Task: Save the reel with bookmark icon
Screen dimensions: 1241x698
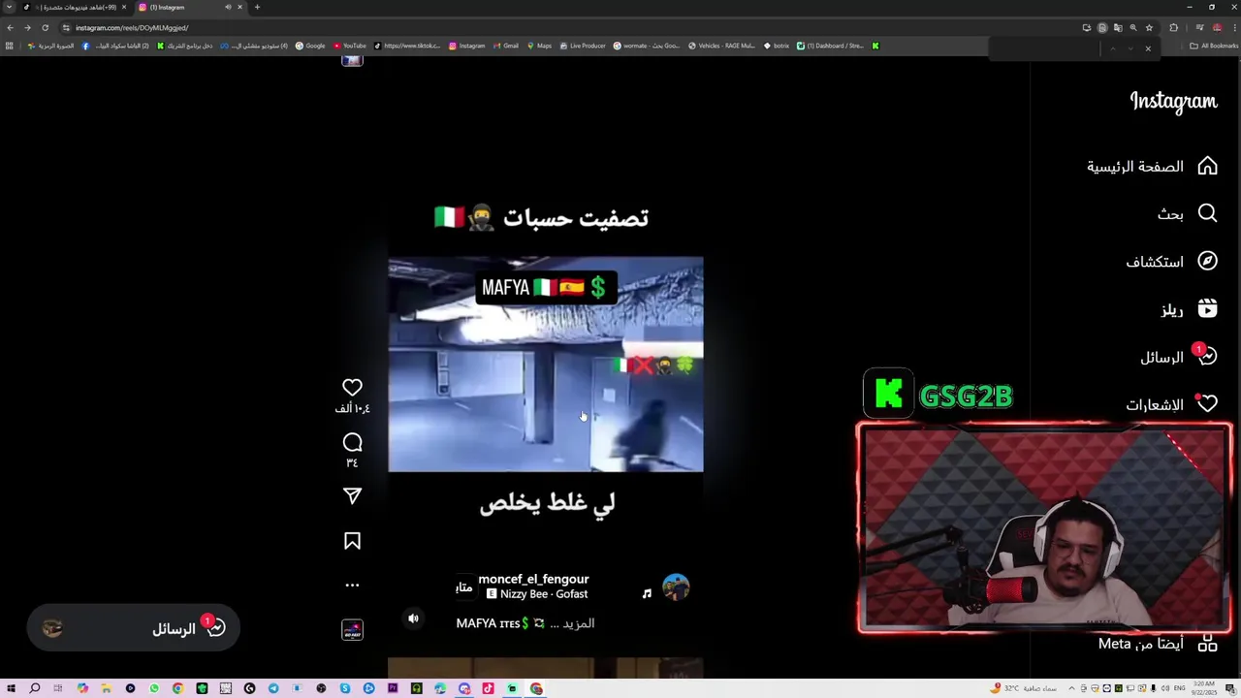Action: click(x=352, y=541)
